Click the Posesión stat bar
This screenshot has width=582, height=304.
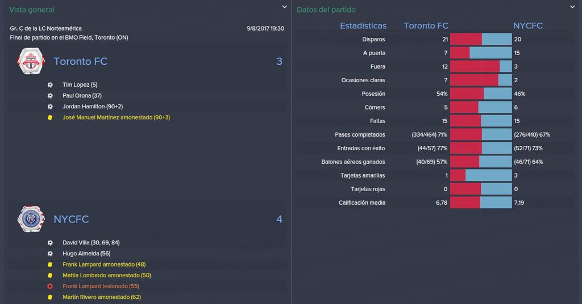(x=481, y=94)
